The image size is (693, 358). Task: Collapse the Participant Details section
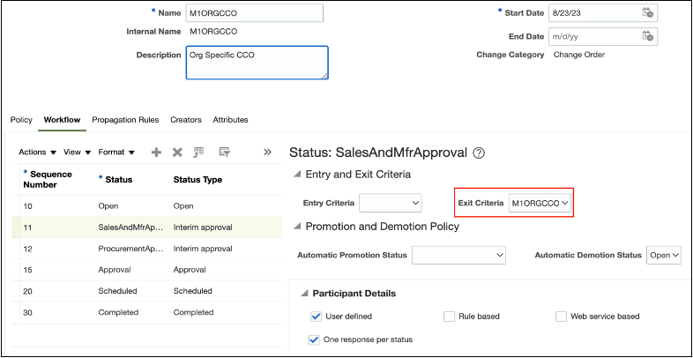[304, 293]
